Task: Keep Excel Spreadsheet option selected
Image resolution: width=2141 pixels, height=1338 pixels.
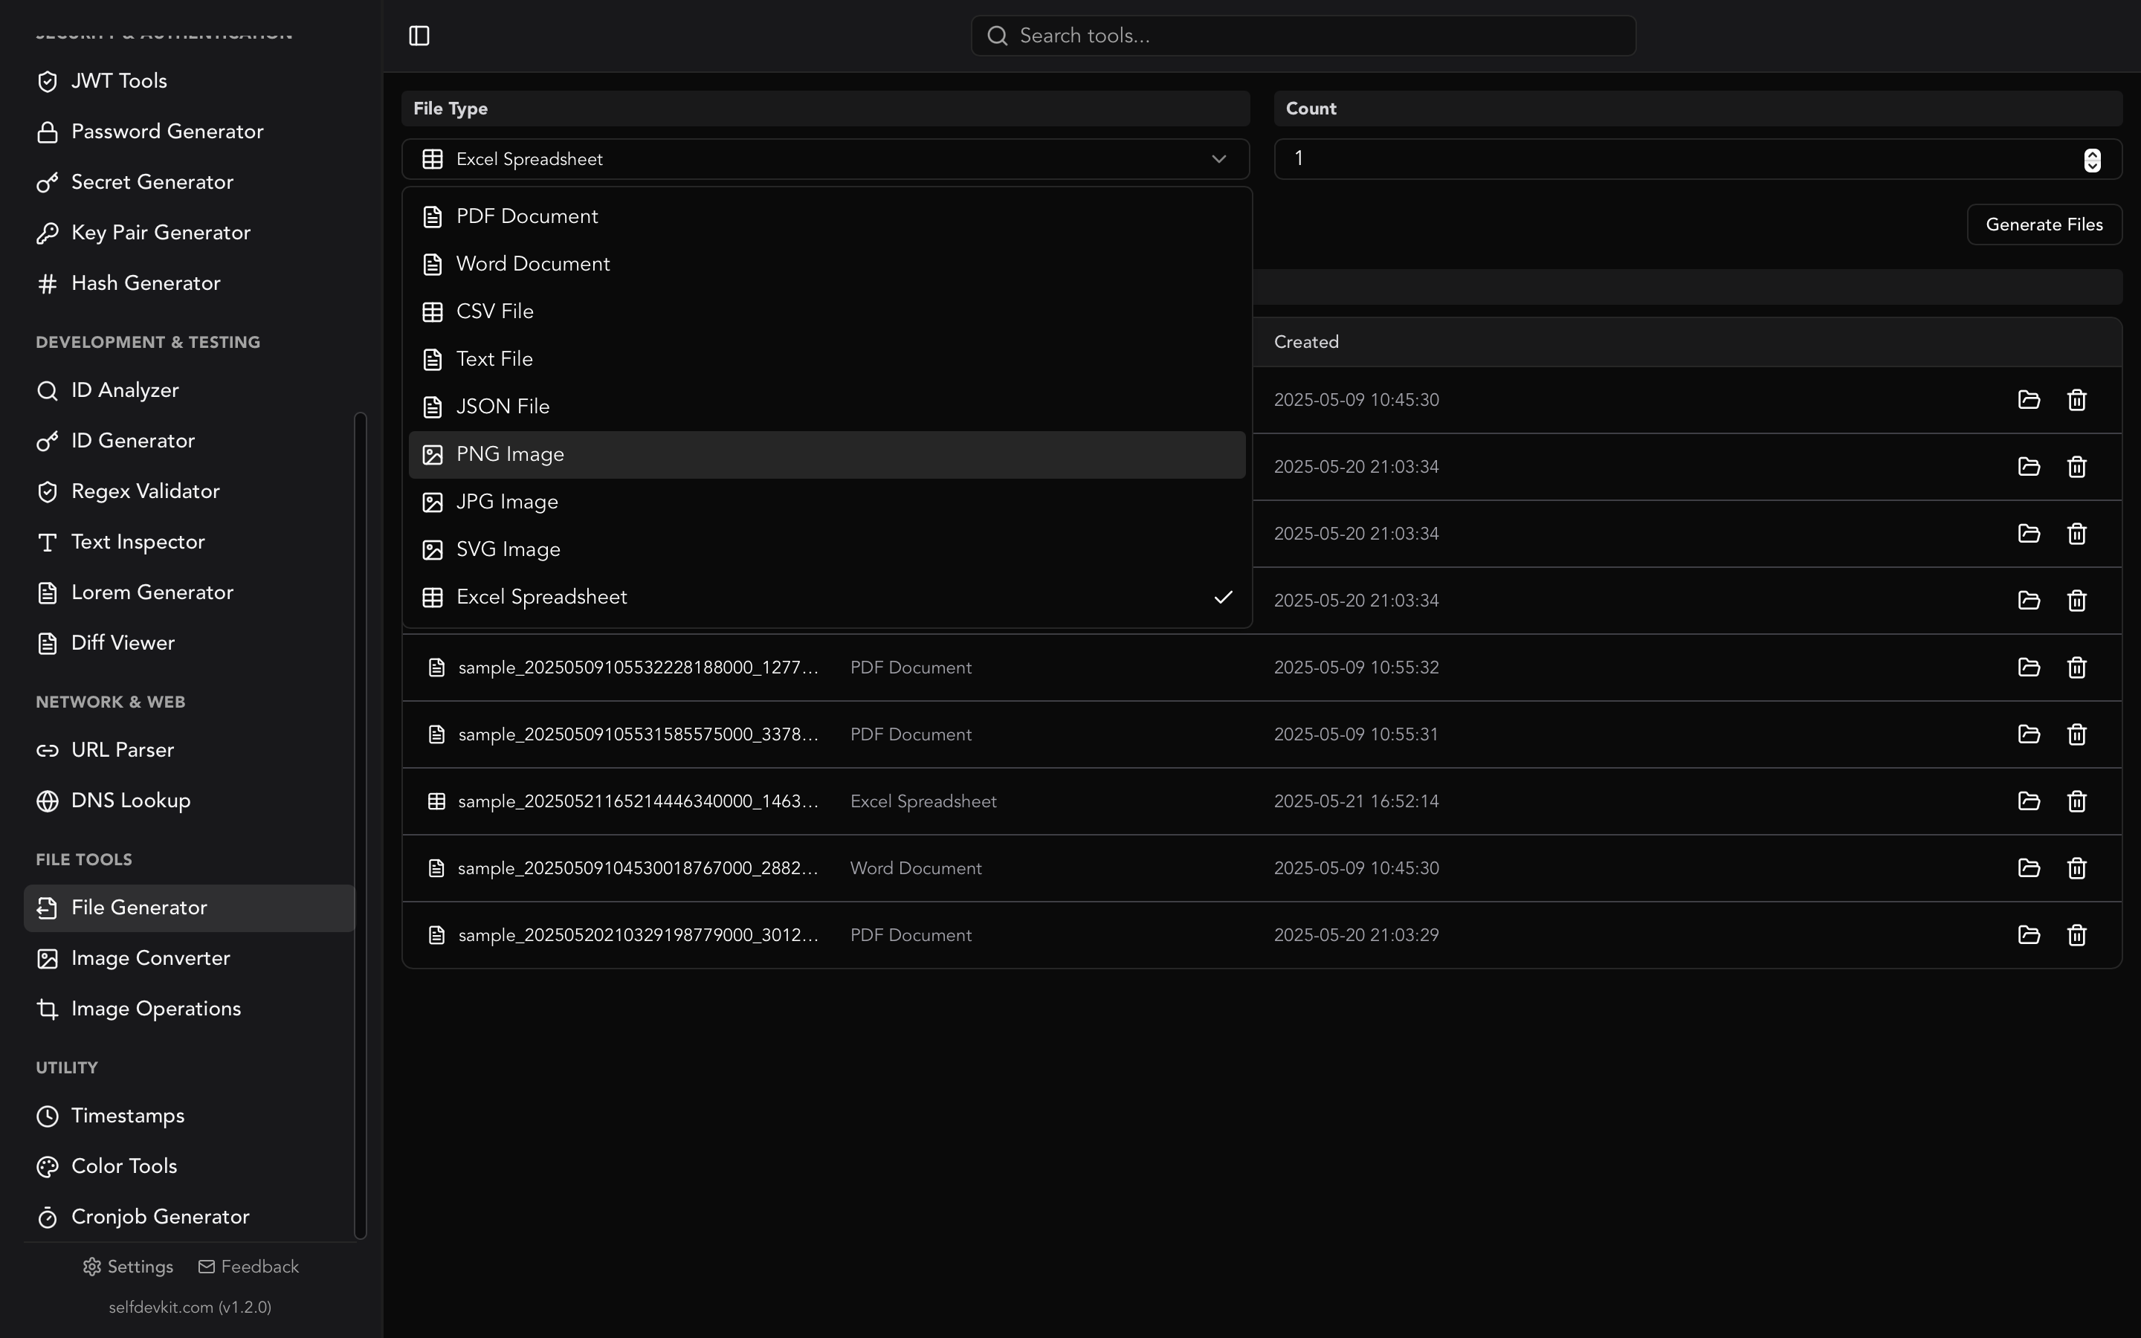Action: click(x=827, y=598)
